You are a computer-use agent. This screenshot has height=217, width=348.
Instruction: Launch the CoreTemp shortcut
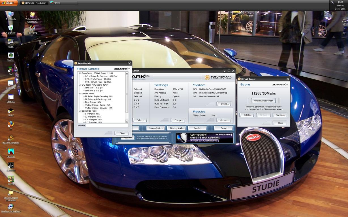11,84
